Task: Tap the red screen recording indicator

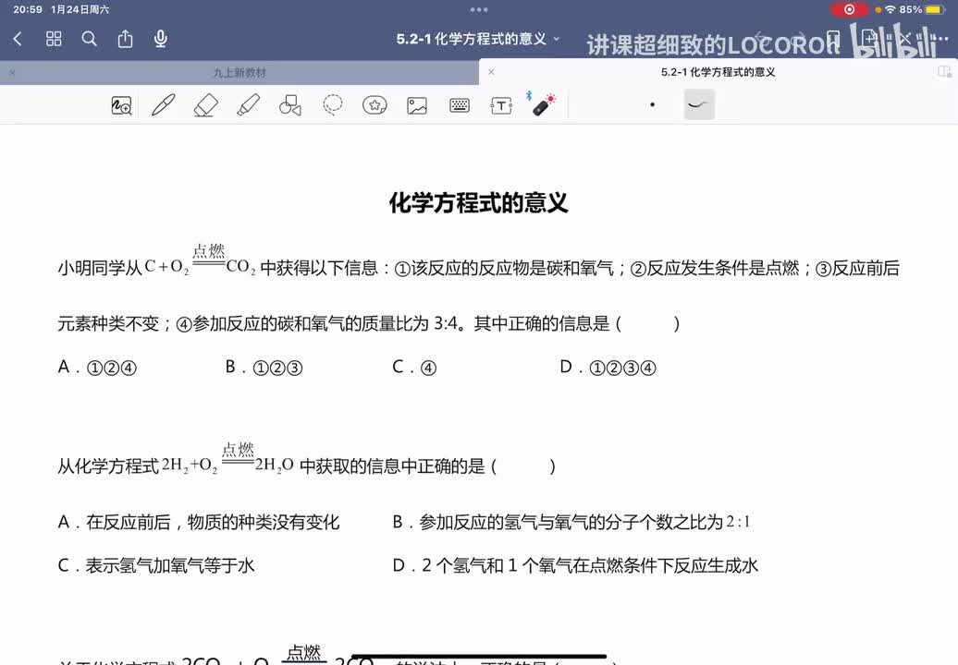Action: click(849, 10)
